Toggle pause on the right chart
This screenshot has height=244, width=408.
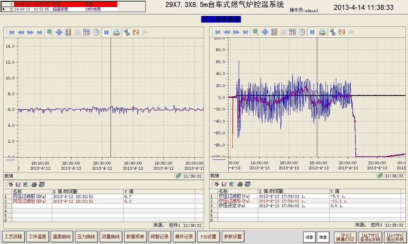[312, 32]
